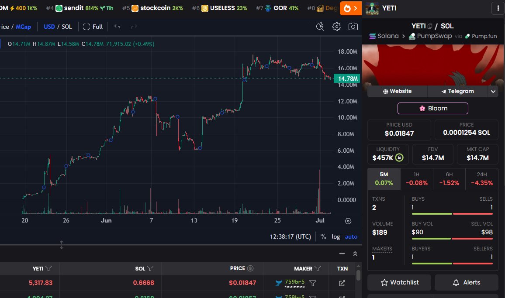This screenshot has height=298, width=505.
Task: Take a chart snapshot with camera icon
Action: [x=353, y=26]
